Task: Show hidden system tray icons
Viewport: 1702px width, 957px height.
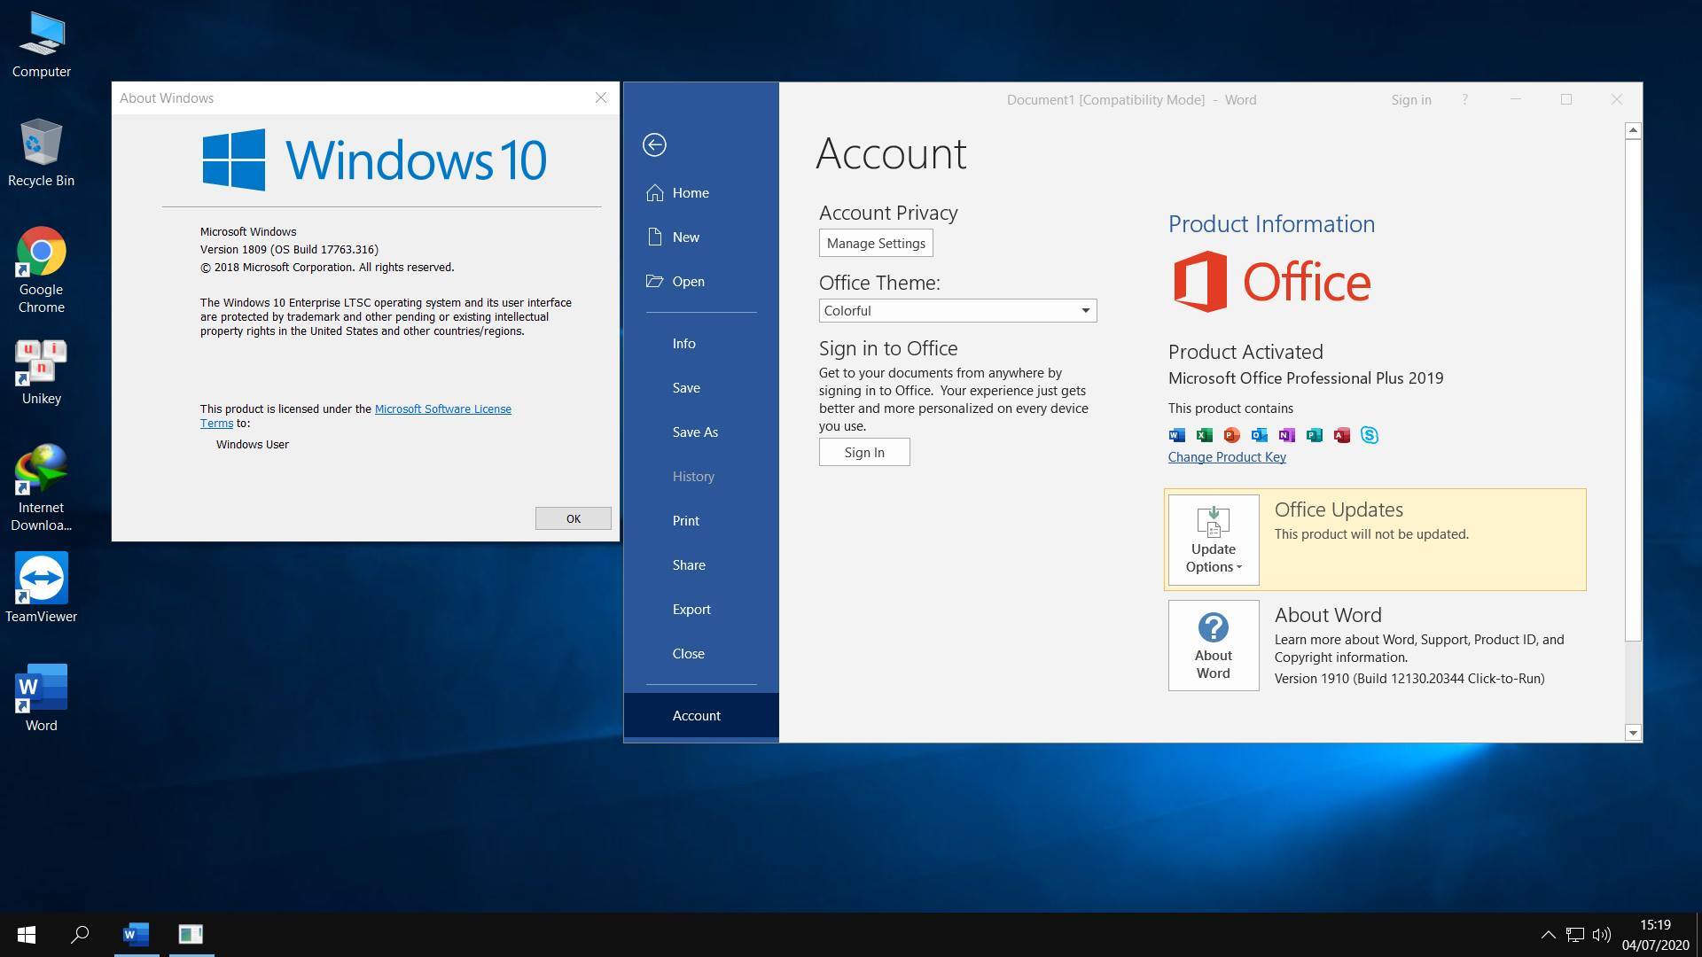Action: click(1548, 934)
